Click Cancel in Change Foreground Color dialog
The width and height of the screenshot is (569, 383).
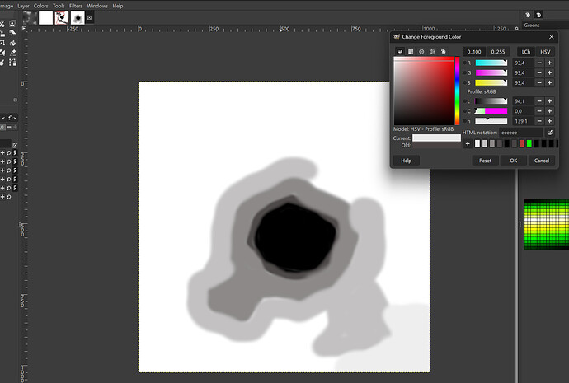click(x=542, y=161)
